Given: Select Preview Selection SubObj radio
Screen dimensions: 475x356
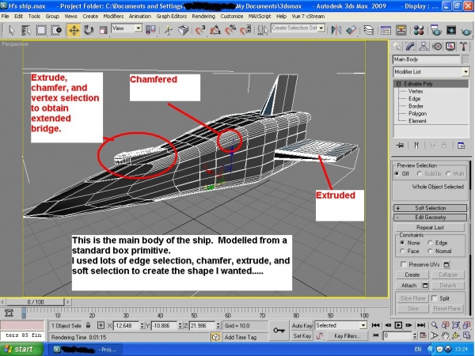Looking at the screenshot, I should point(419,174).
